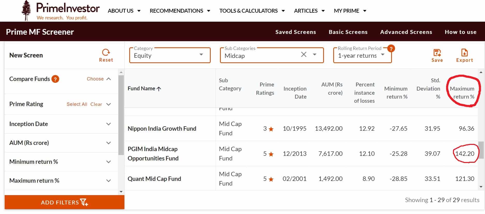Click the star in Quant Mid Cap row
485x214 pixels.
tap(271, 179)
